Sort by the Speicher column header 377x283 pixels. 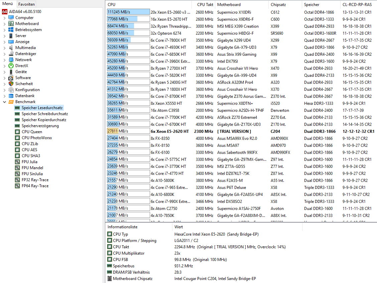pos(321,5)
